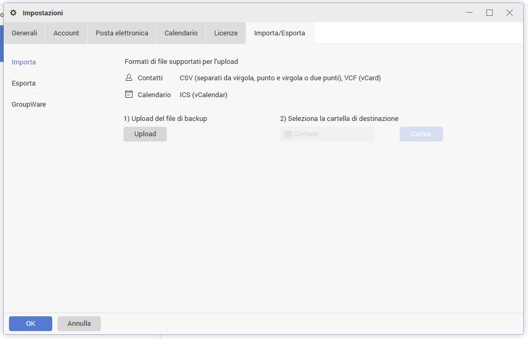Choose GroupWare in the left sidebar

[29, 104]
